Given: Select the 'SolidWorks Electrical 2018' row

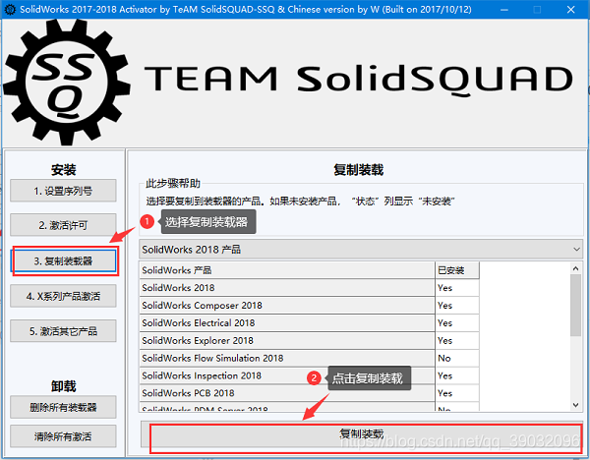Looking at the screenshot, I should [310, 322].
